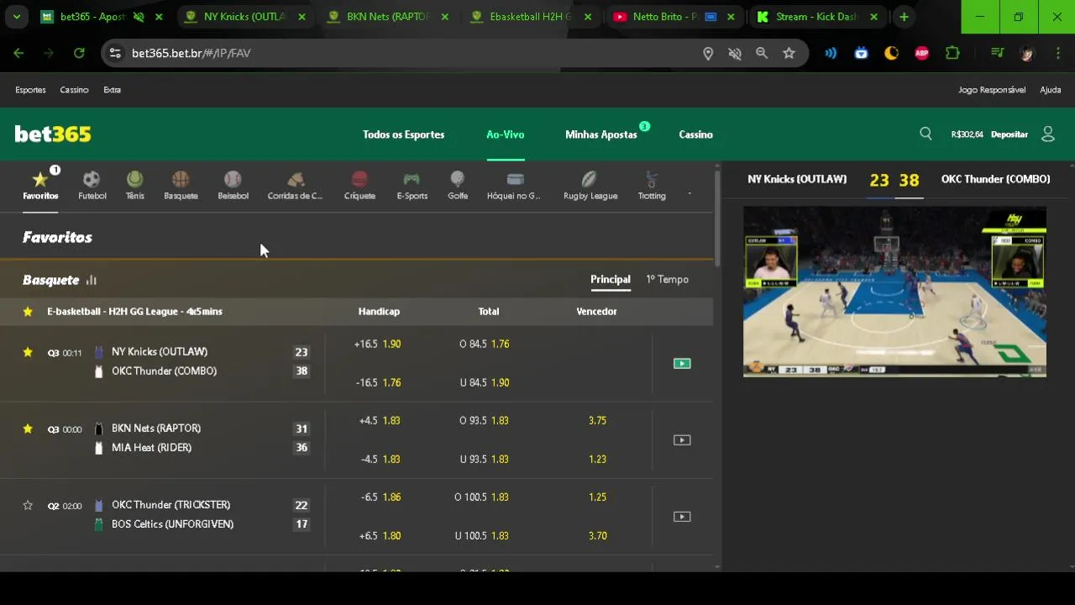Screen dimensions: 1075x605
Task: Bet MIA Heat to win at 1.23
Action: (597, 460)
